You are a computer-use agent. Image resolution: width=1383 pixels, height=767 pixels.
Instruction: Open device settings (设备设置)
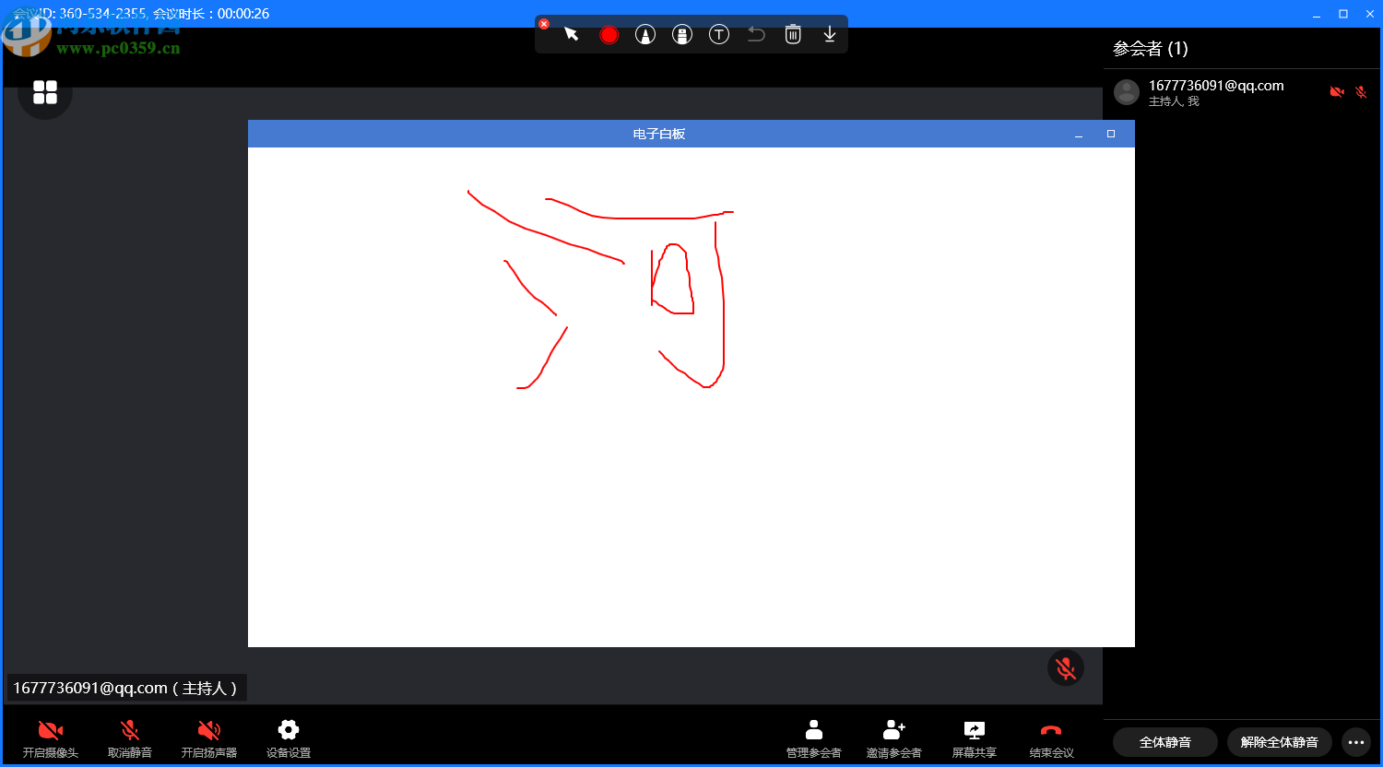pos(289,739)
